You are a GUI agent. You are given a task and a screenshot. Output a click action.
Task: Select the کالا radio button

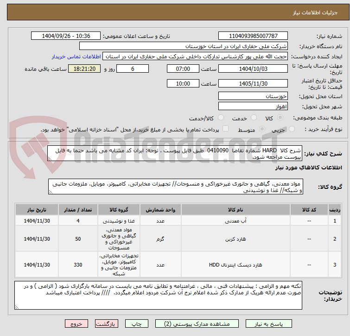click(x=280, y=118)
